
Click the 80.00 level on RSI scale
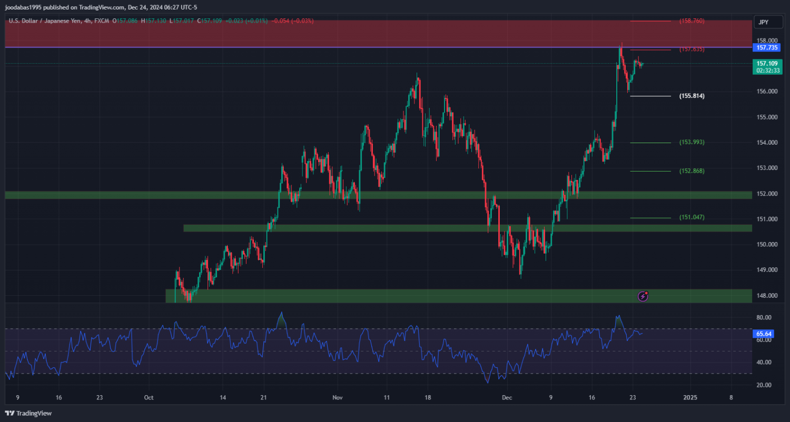764,317
